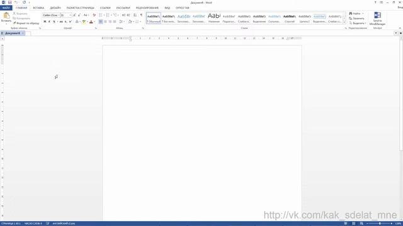Apply the Strong (Строгий) style

click(x=290, y=18)
